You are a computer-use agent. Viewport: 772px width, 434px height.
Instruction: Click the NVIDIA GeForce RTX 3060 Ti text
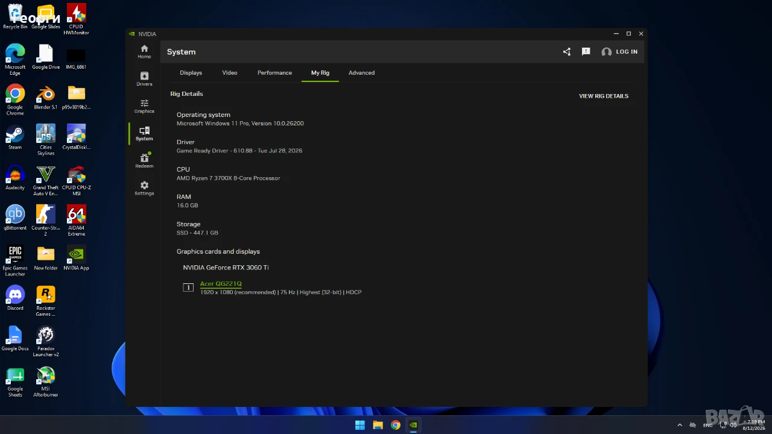[x=226, y=268]
